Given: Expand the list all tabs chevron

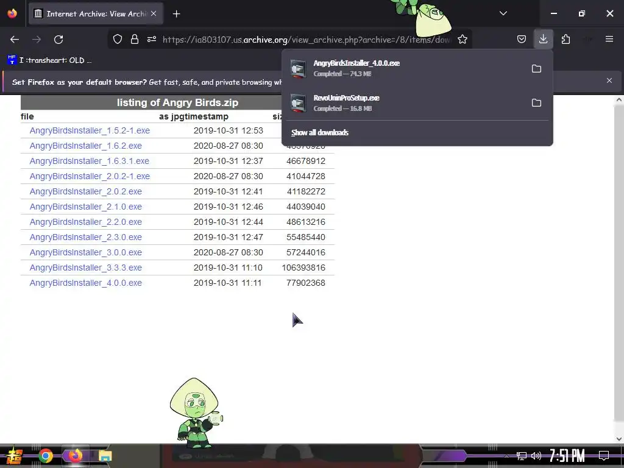Looking at the screenshot, I should [503, 13].
